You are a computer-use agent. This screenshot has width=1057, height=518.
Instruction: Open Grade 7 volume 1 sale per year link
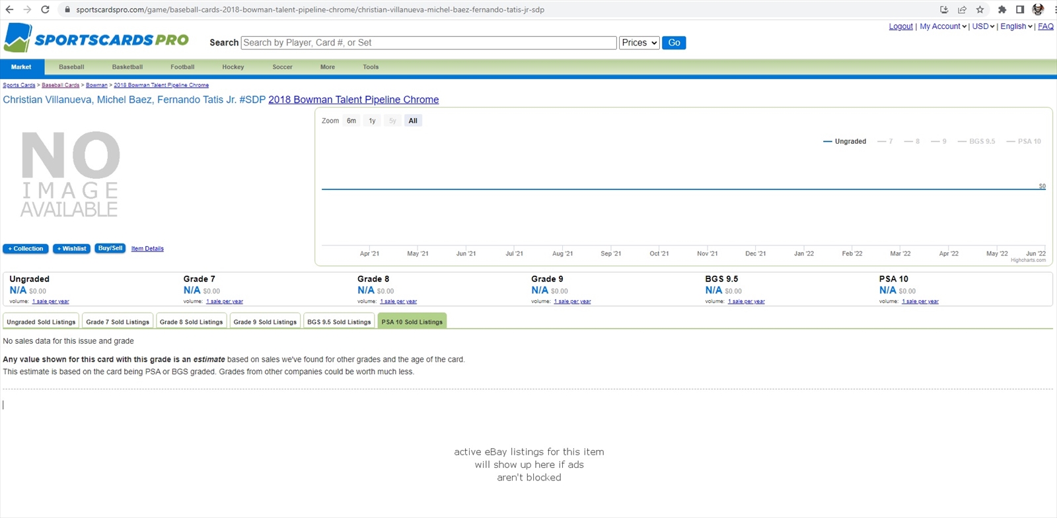(225, 302)
